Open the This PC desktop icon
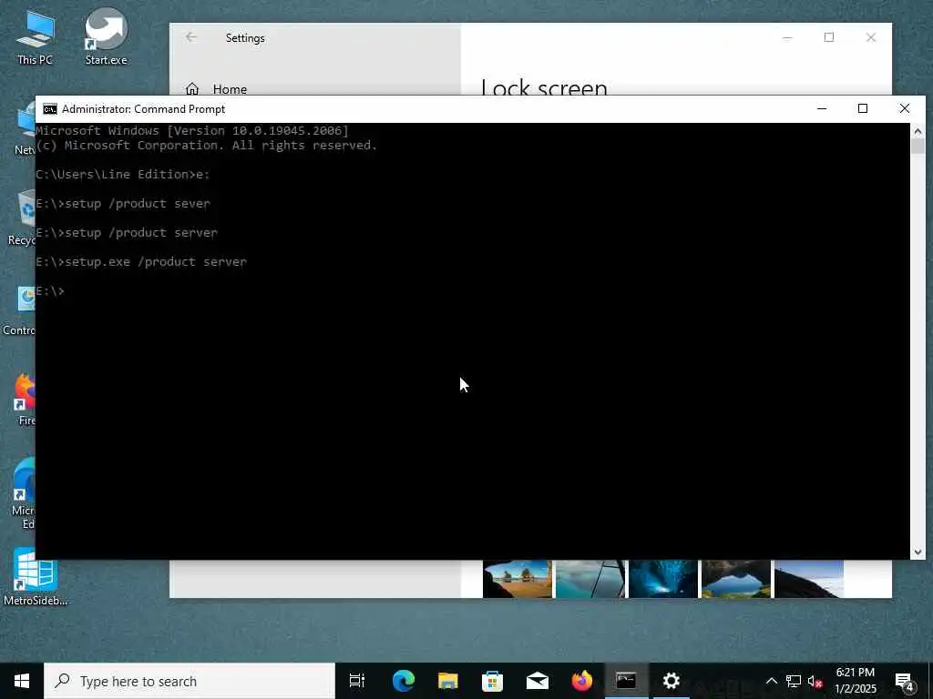The height and width of the screenshot is (699, 933). (x=36, y=36)
